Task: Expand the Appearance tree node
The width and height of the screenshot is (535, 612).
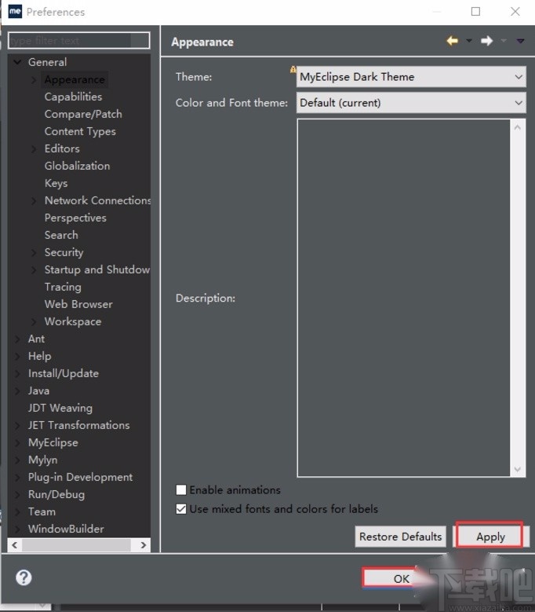Action: [34, 79]
